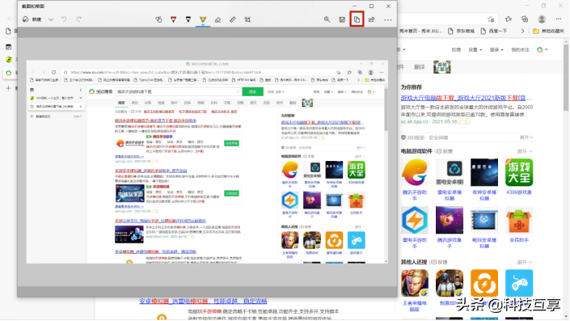
Task: Expand the dropdown arrow beside 新建
Action: [x=51, y=19]
